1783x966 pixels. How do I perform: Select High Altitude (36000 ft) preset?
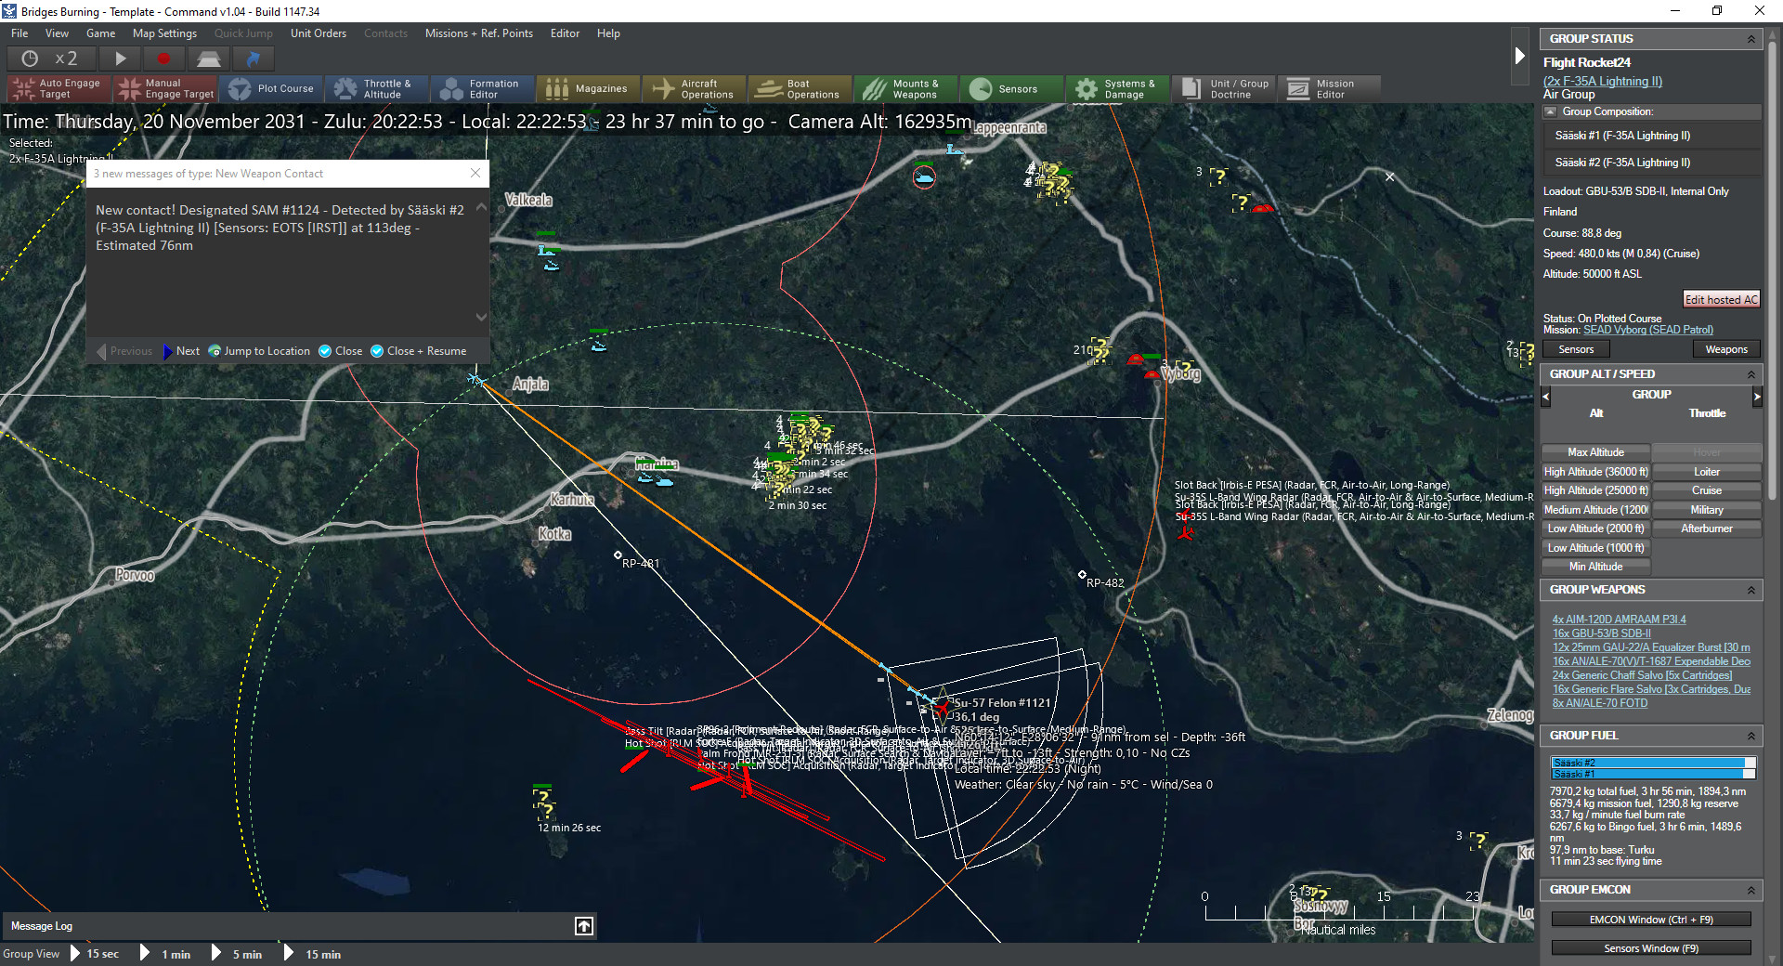click(x=1595, y=472)
